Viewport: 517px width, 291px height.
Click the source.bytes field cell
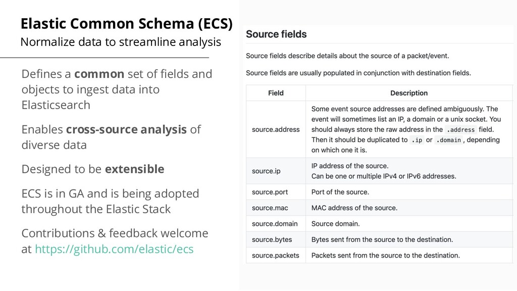272,239
